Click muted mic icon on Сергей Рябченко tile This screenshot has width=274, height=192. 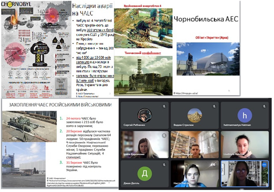pyautogui.click(x=164, y=106)
